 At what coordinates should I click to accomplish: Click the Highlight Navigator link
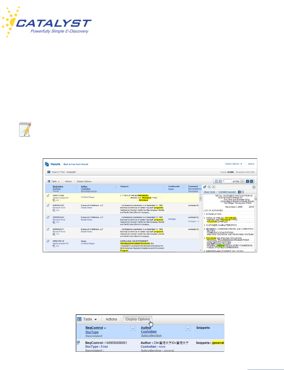pos(227,192)
